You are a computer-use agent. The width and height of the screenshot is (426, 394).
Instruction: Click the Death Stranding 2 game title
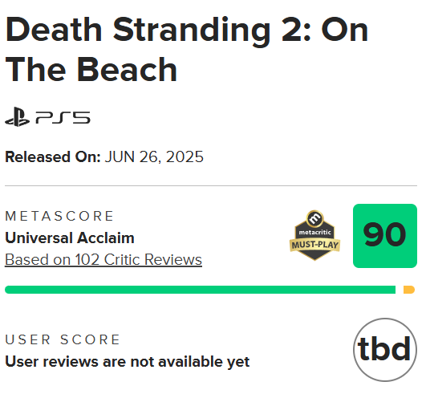(187, 50)
